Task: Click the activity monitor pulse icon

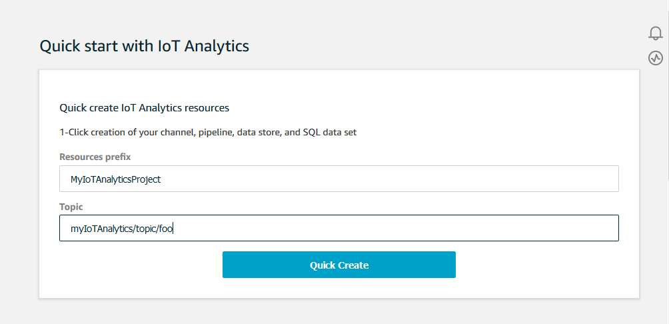Action: [x=655, y=58]
